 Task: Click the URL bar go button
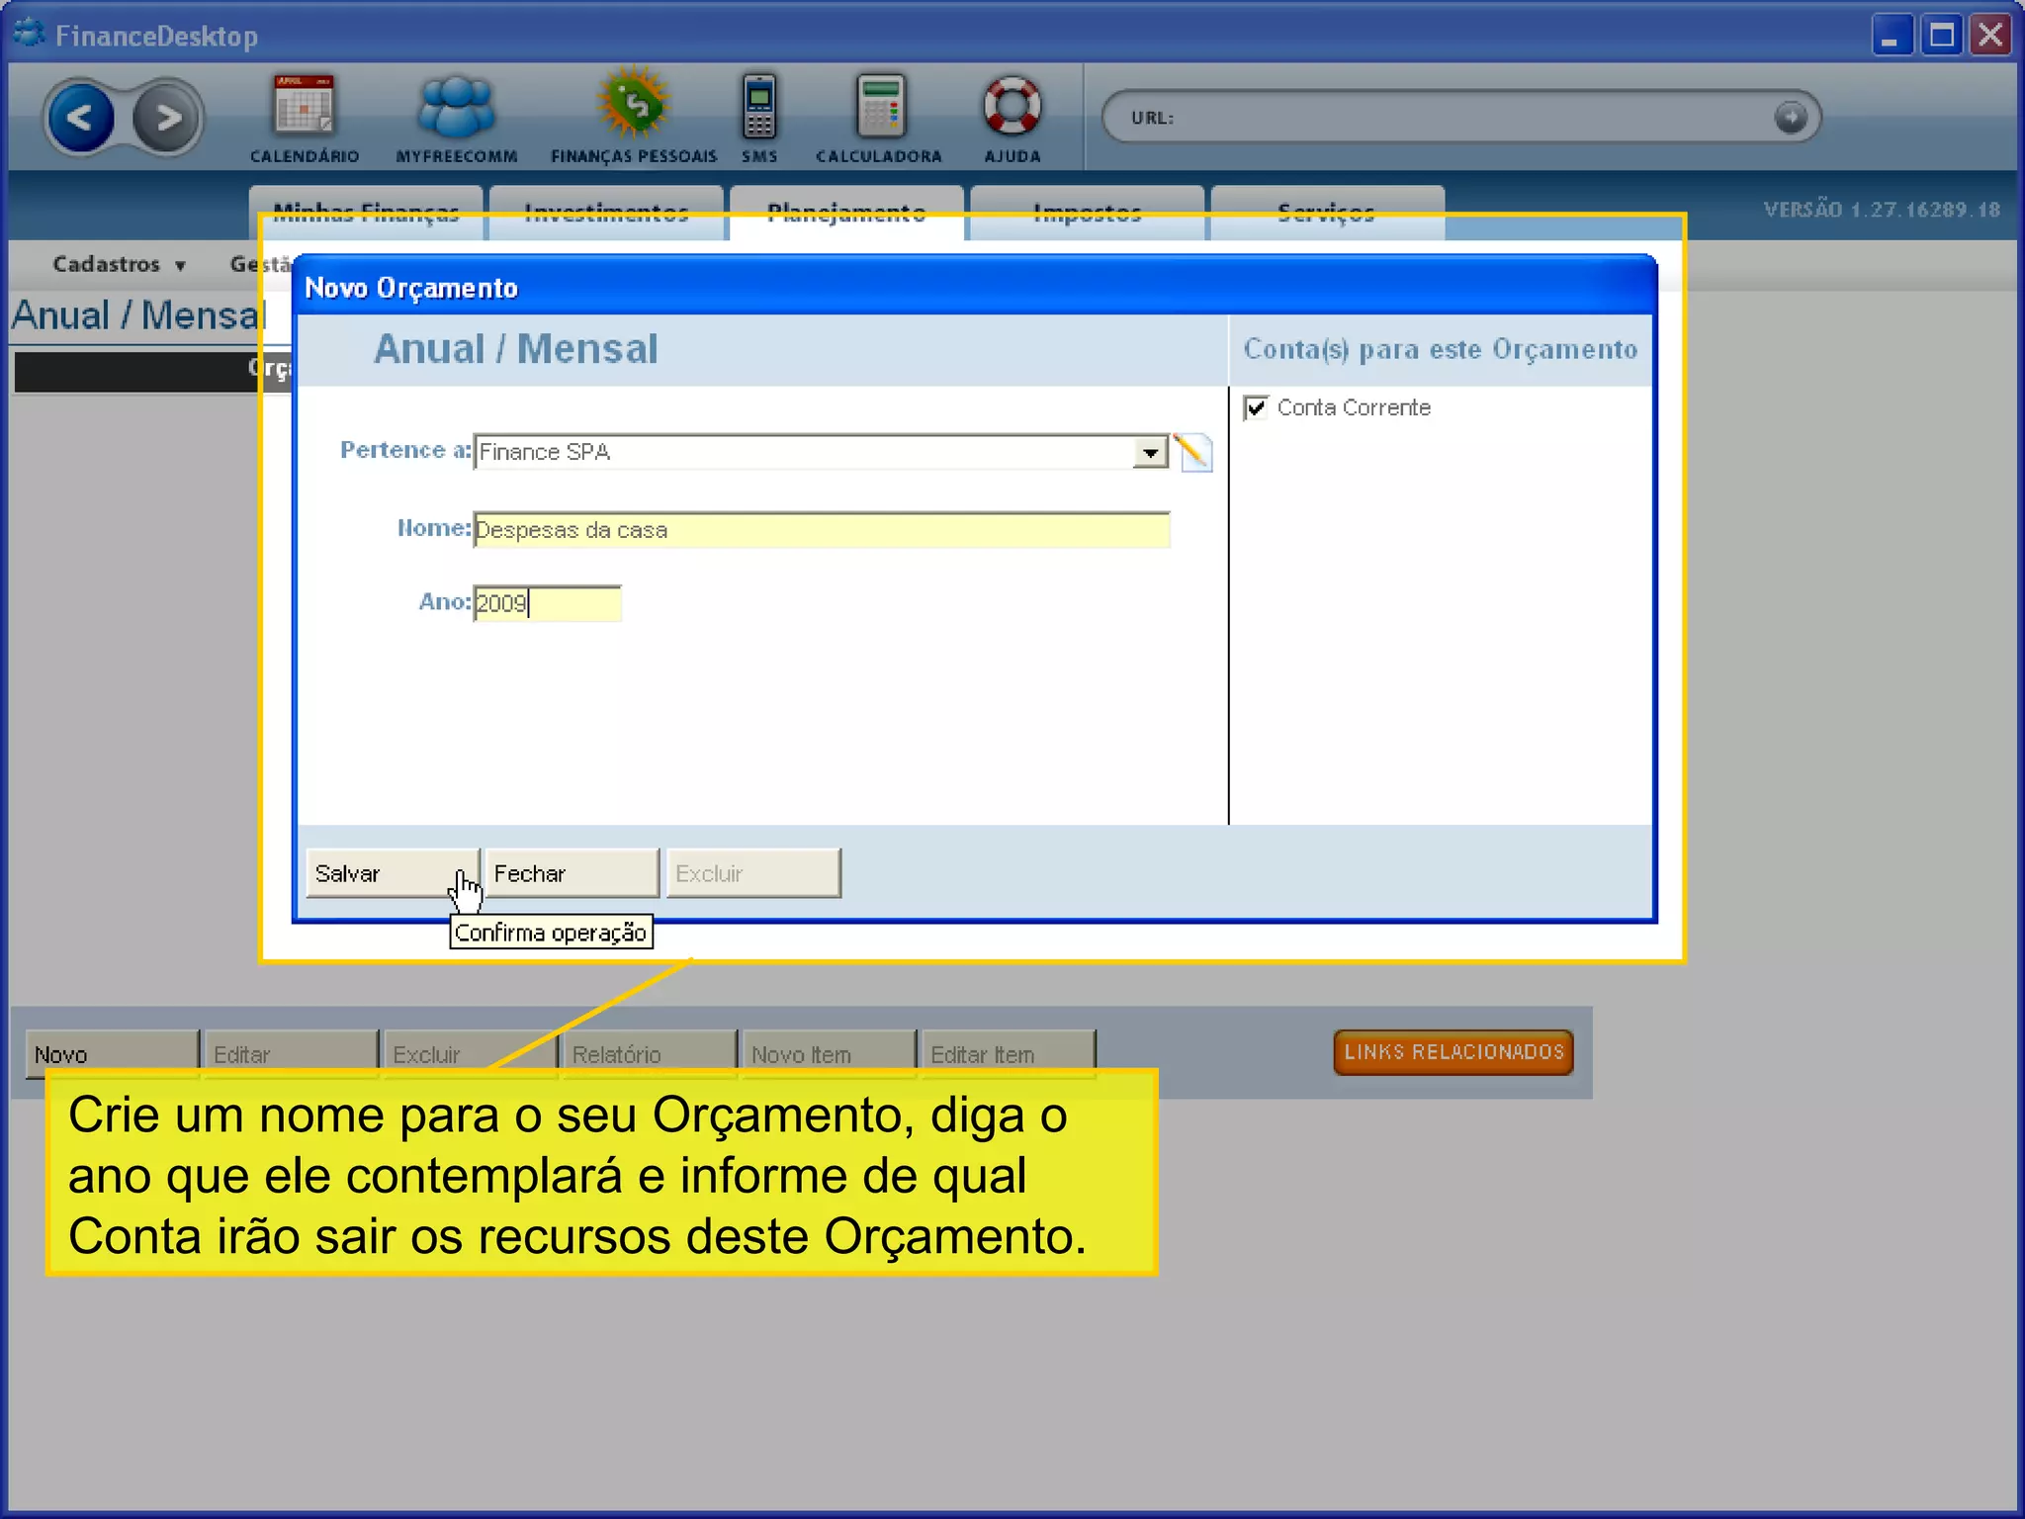(x=1790, y=118)
